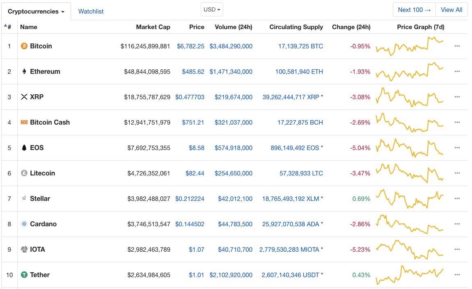Sort the table by Market Cap

pyautogui.click(x=153, y=27)
